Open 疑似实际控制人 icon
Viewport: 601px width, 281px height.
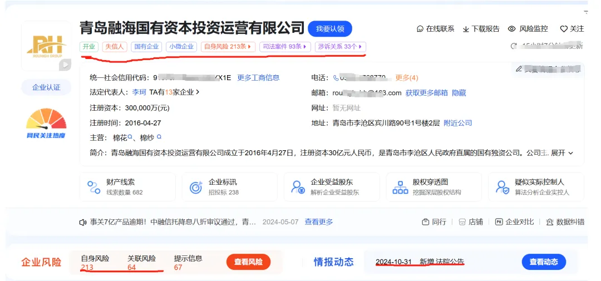pos(502,187)
